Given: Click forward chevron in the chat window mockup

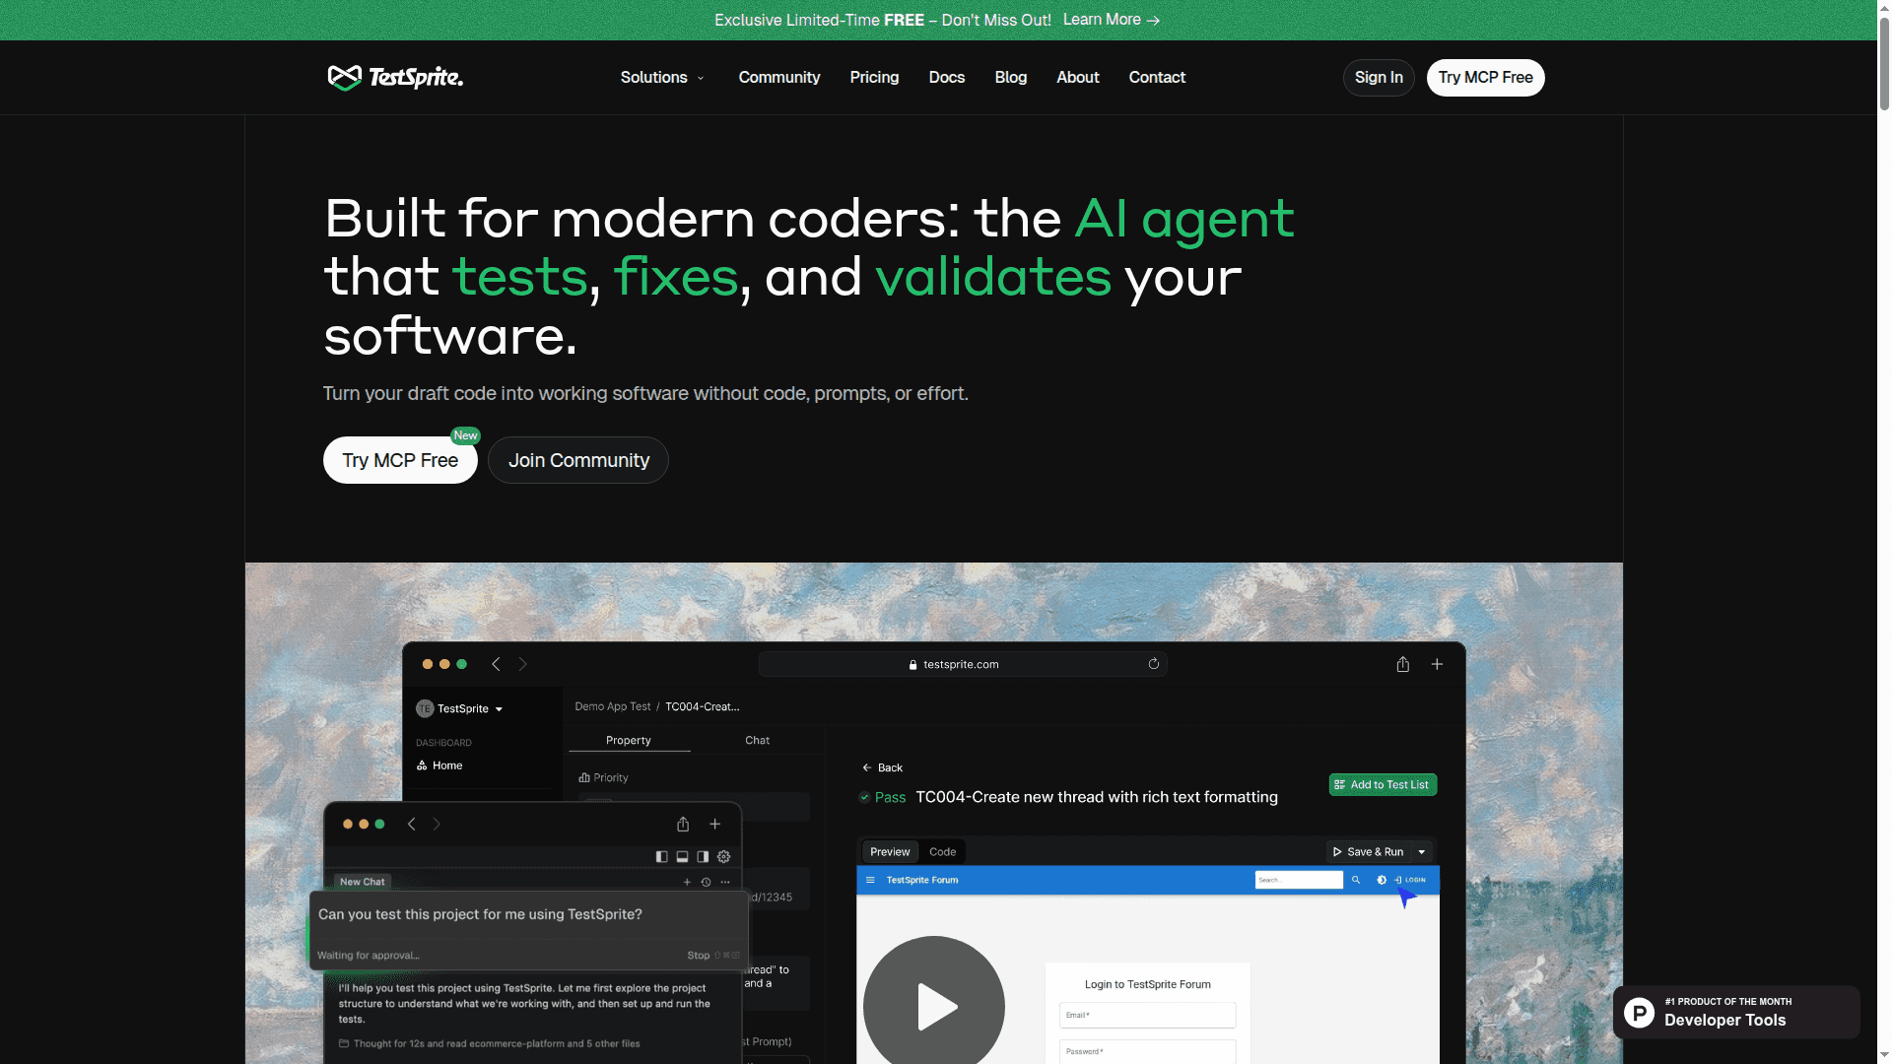Looking at the screenshot, I should tap(437, 824).
